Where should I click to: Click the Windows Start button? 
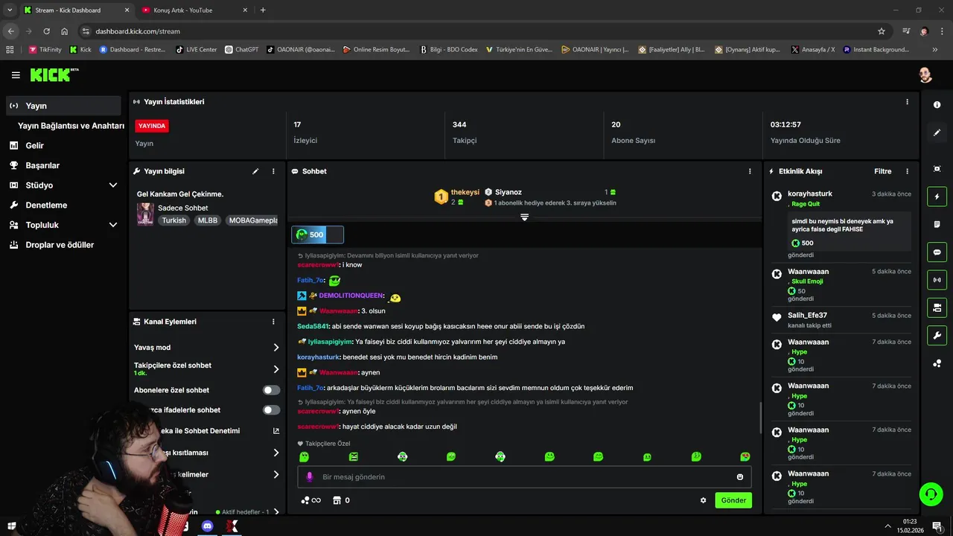[11, 526]
